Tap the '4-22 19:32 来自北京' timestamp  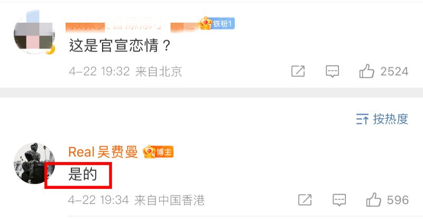pos(125,71)
